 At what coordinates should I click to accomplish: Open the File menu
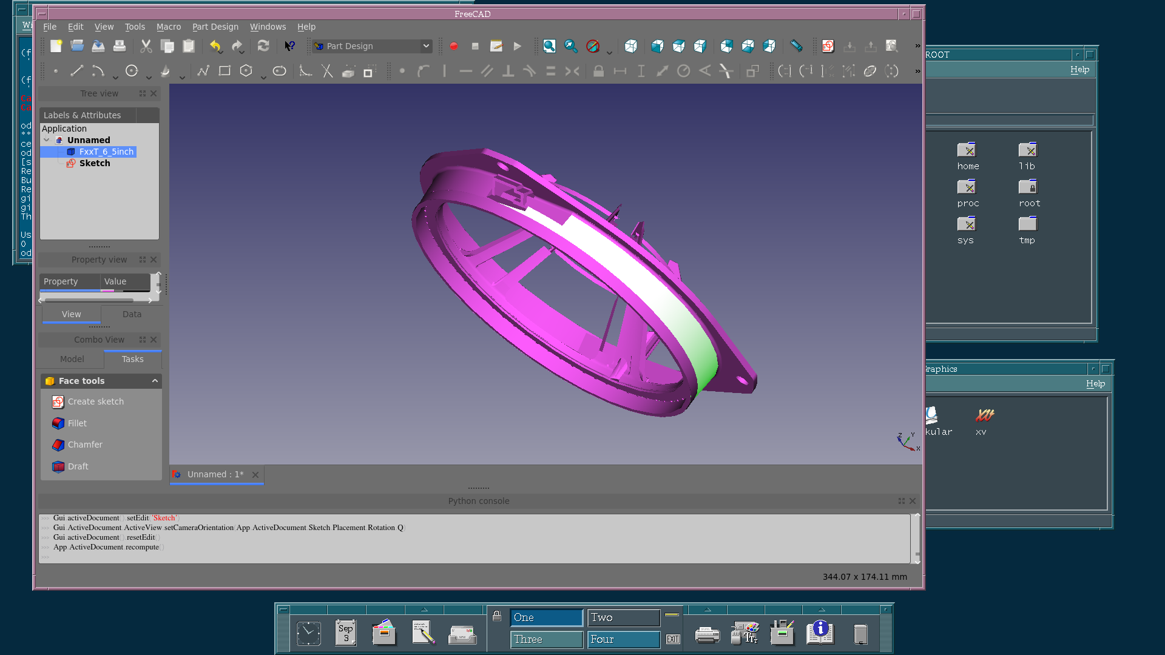click(50, 27)
